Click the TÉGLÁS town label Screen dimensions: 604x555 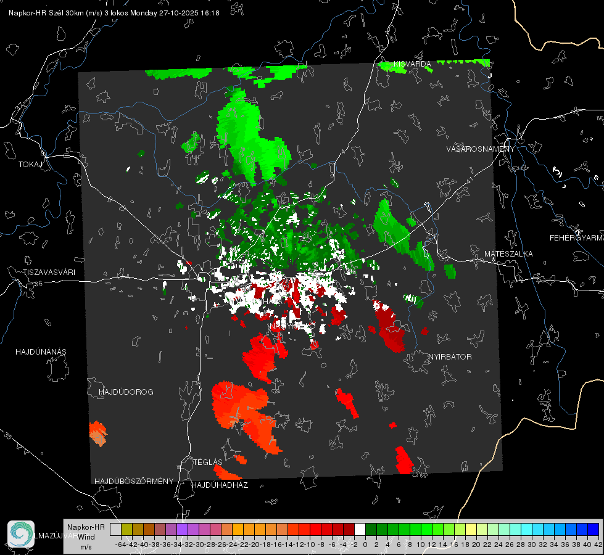(208, 462)
